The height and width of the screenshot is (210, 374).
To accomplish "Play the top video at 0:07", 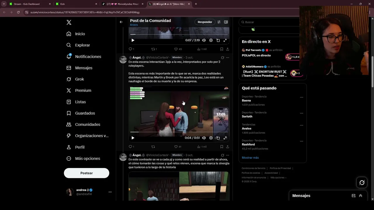I will [x=133, y=40].
